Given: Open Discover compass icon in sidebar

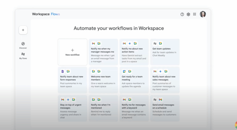Looking at the screenshot, I should [x=23, y=44].
